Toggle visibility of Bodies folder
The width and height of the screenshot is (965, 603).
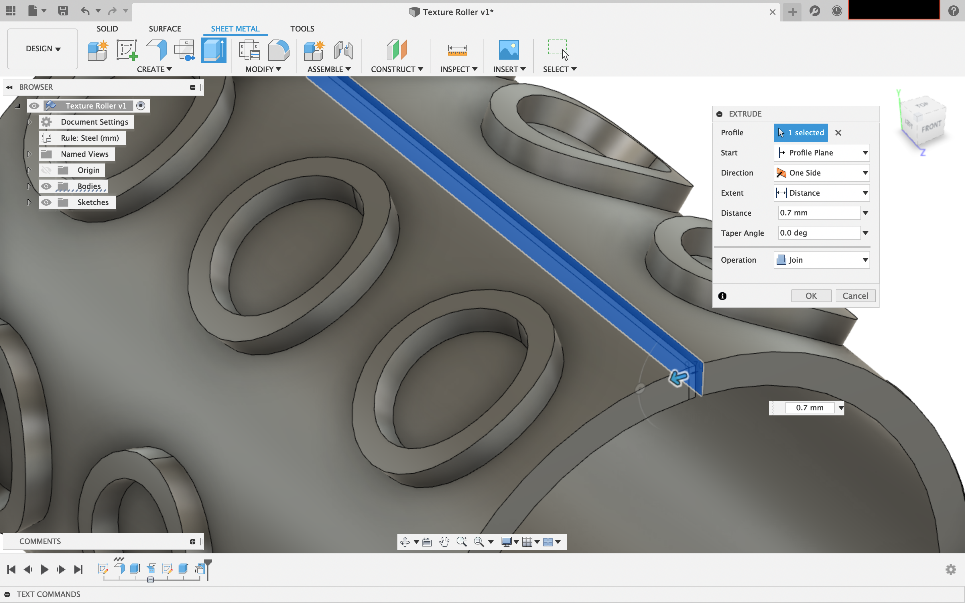click(x=45, y=186)
